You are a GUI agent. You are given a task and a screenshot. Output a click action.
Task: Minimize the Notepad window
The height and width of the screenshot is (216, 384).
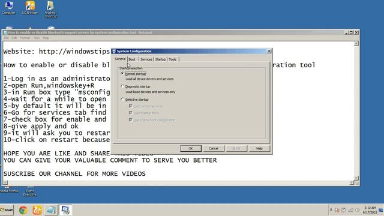point(347,32)
